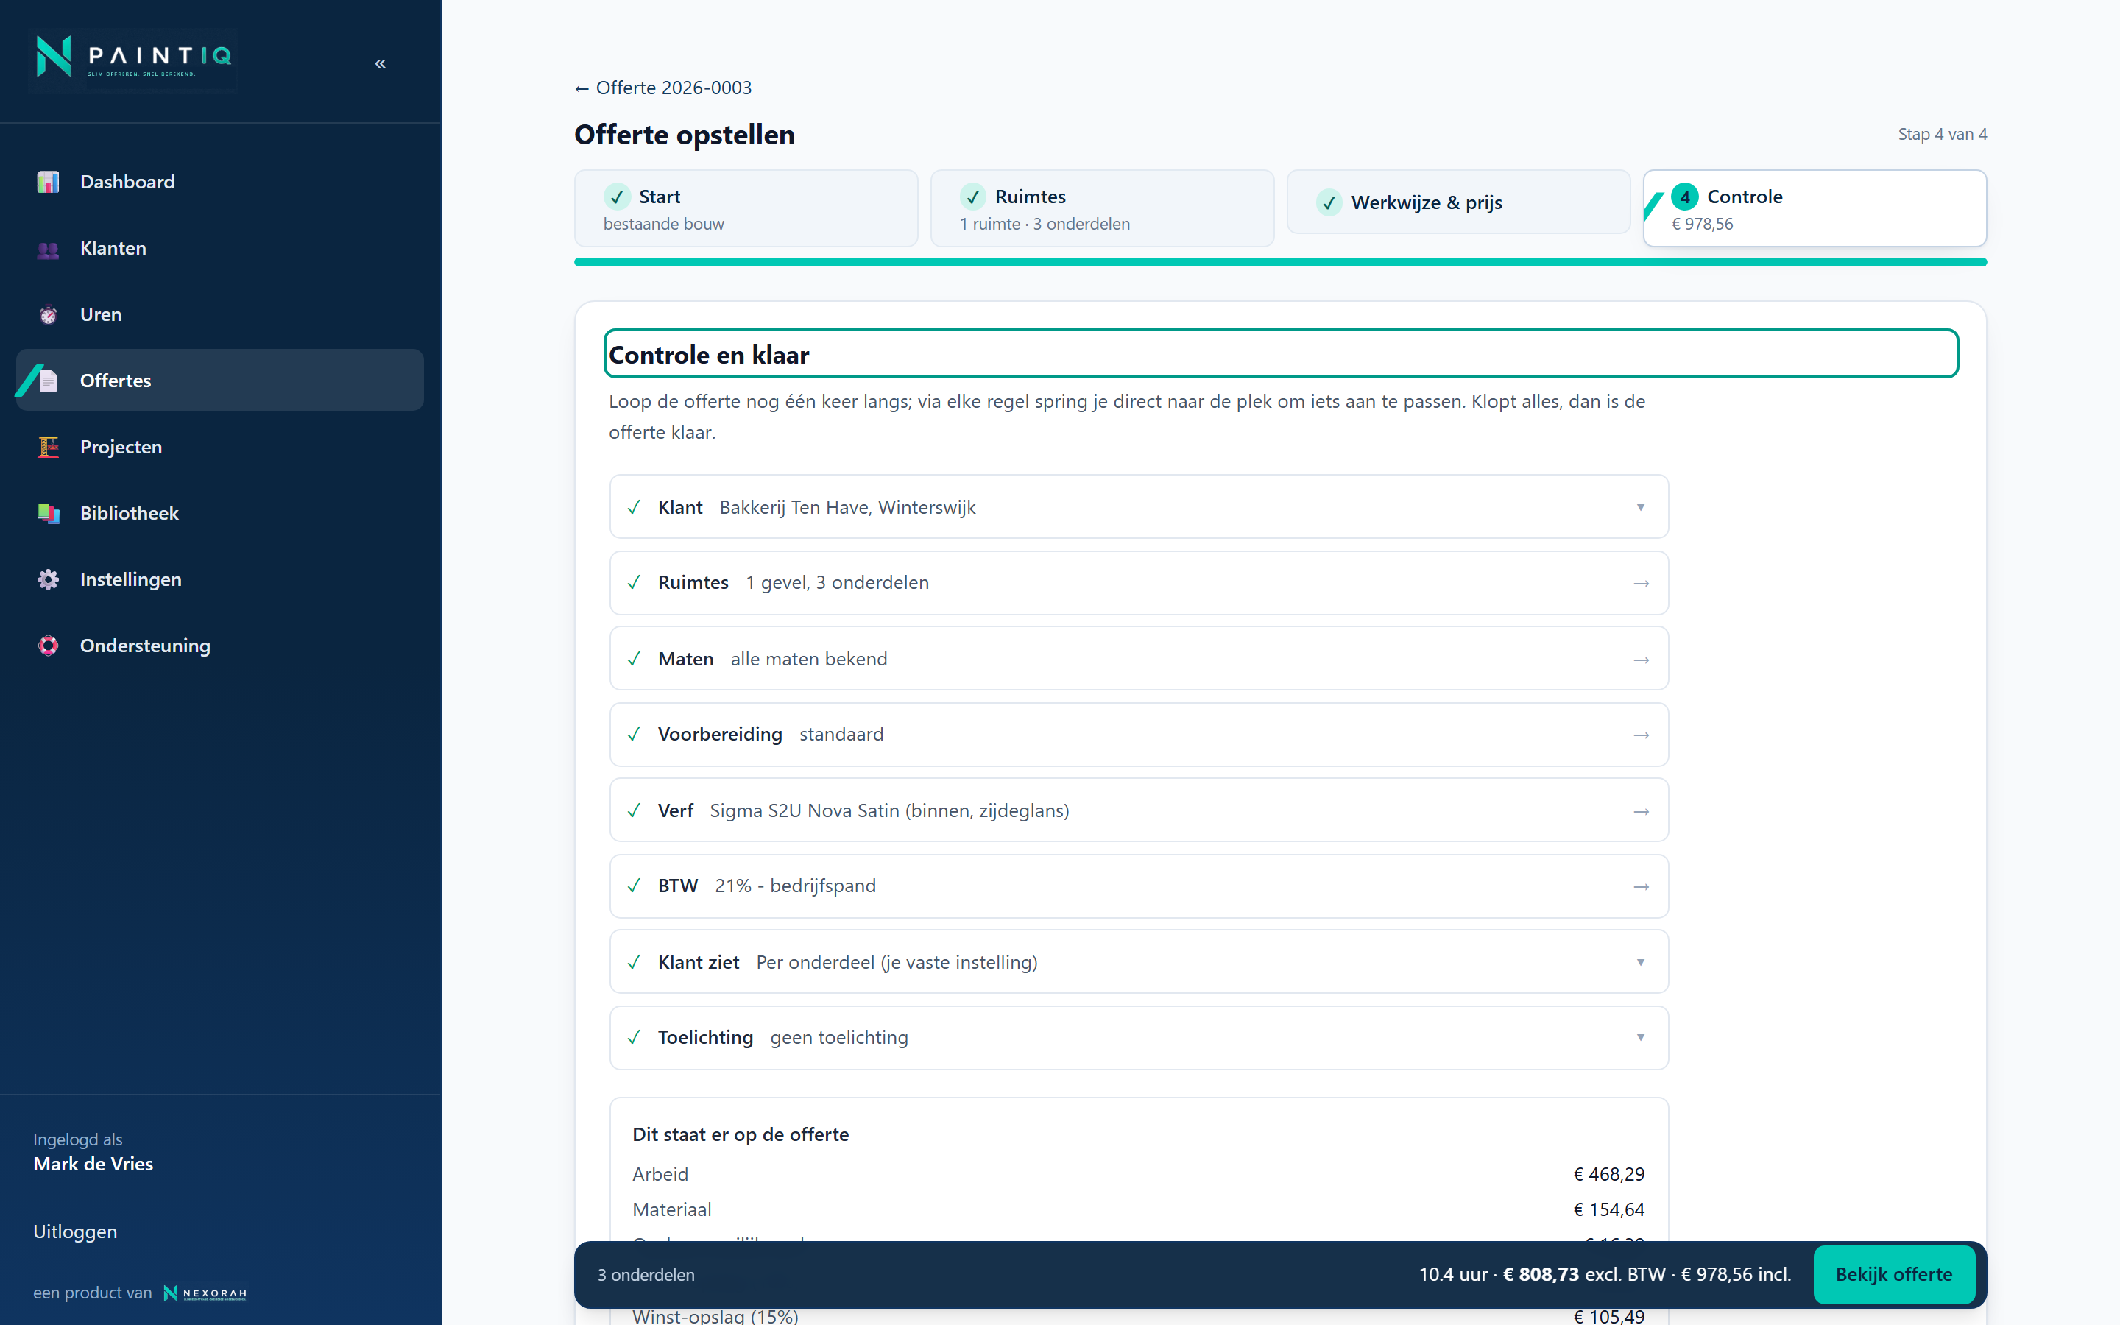Click the checkmark icon on the Start step
Screen dimensions: 2120x1325
tap(618, 197)
